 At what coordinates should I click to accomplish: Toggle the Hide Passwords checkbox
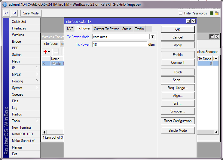181,13
